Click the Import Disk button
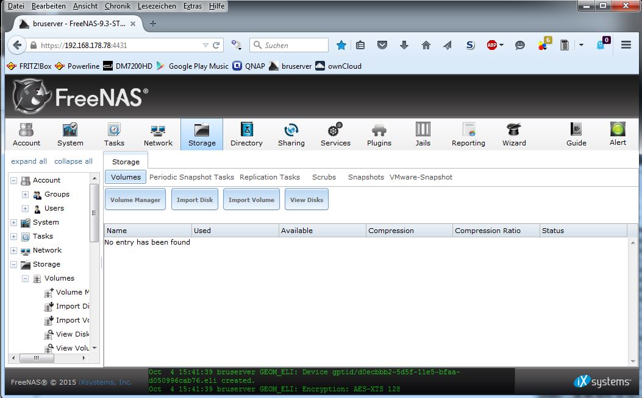This screenshot has width=642, height=398. pyautogui.click(x=194, y=200)
